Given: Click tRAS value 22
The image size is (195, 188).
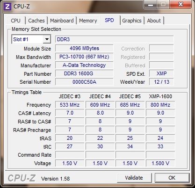Looking at the screenshot, I should tap(100, 138).
